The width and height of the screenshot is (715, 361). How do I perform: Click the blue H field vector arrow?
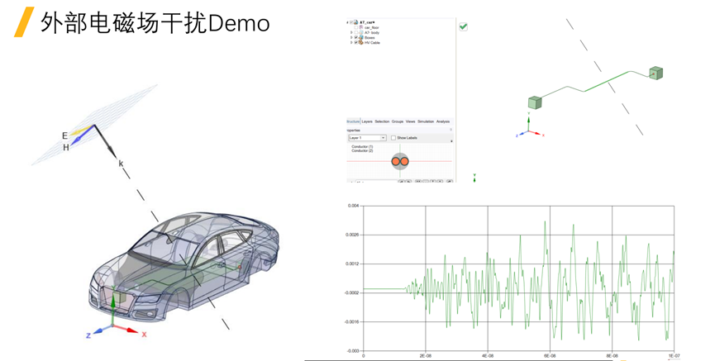click(x=82, y=135)
